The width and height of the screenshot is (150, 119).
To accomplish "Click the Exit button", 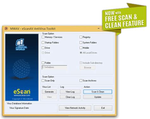I will (x=103, y=108).
